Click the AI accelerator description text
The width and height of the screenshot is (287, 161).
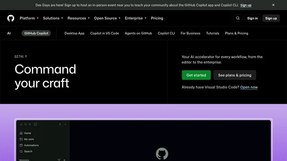(x=222, y=59)
